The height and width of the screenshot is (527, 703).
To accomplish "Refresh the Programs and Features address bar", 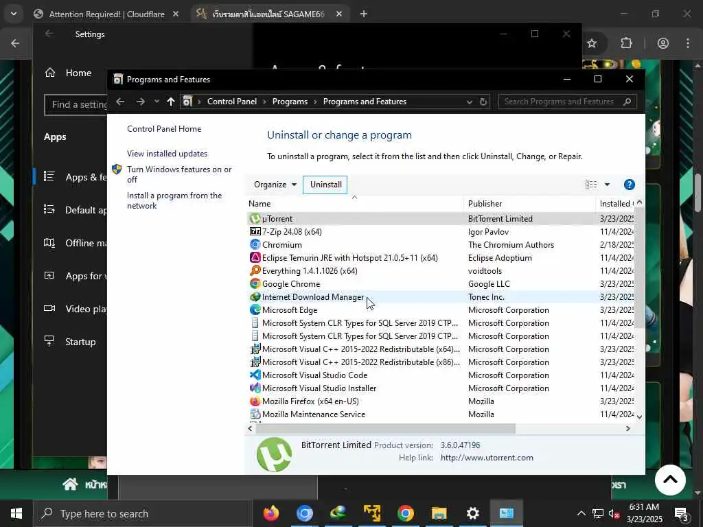I will coord(483,102).
